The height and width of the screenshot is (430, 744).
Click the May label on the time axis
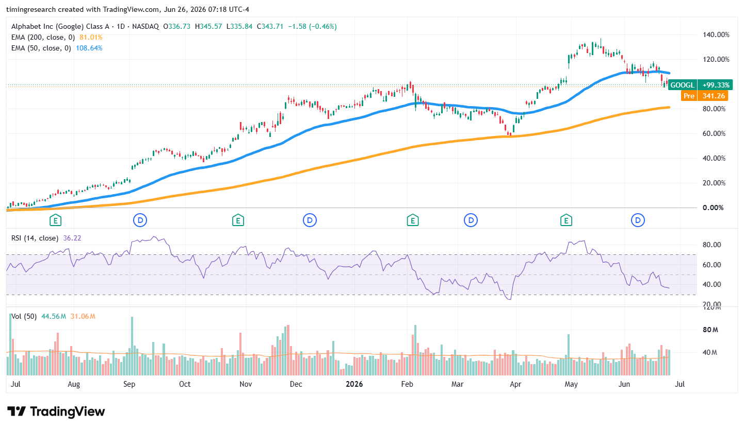571,384
